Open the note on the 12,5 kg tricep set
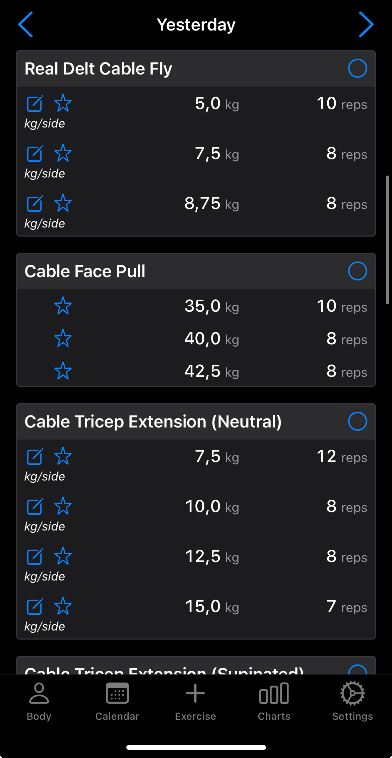Screen dimensions: 392x758 [x=35, y=556]
